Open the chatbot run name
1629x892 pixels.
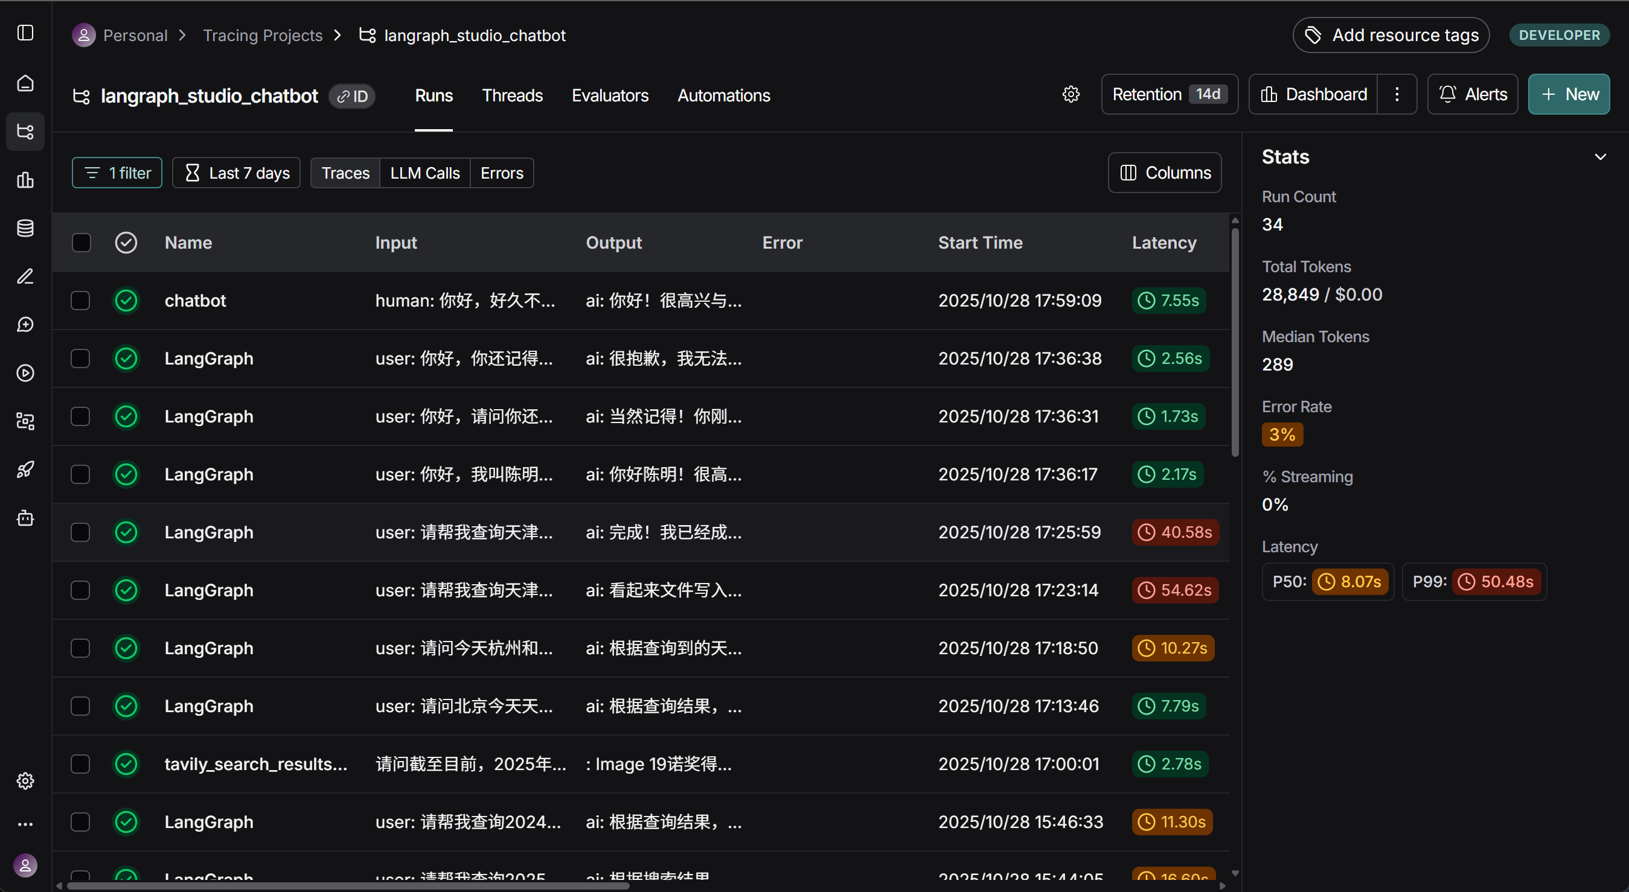[x=195, y=301]
